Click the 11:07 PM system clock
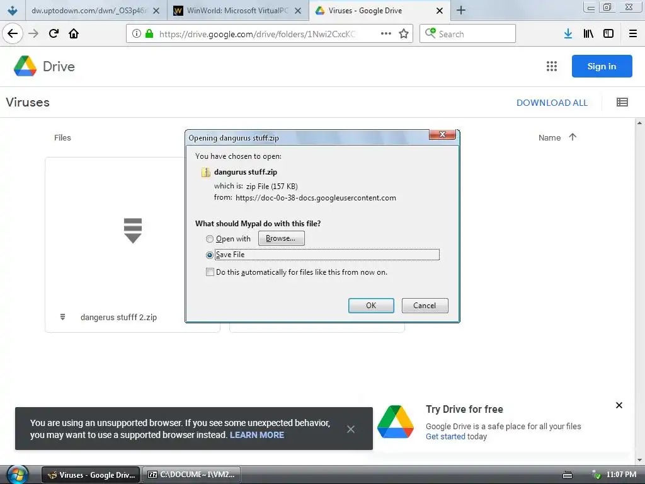 pos(621,475)
